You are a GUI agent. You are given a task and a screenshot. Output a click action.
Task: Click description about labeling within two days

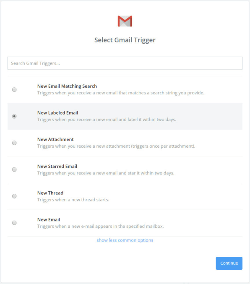point(107,120)
